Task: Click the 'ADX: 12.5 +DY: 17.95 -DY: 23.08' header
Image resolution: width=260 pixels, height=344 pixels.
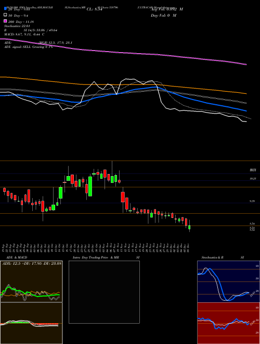Action: 32,264
